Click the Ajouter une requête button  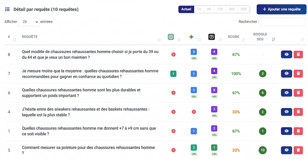(281, 9)
